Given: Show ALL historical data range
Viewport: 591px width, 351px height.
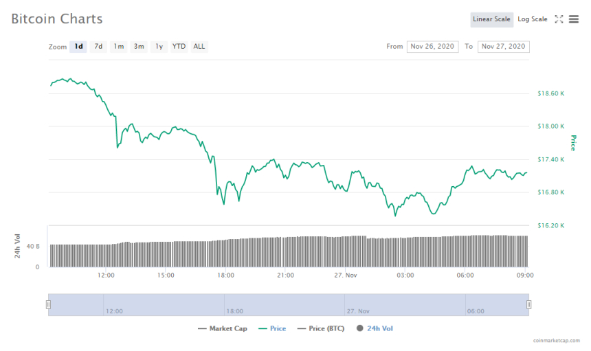Looking at the screenshot, I should (x=199, y=47).
